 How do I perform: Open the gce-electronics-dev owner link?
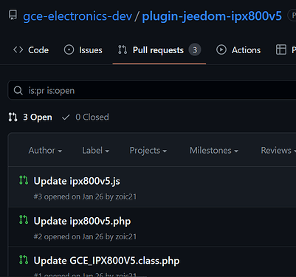[x=78, y=16]
